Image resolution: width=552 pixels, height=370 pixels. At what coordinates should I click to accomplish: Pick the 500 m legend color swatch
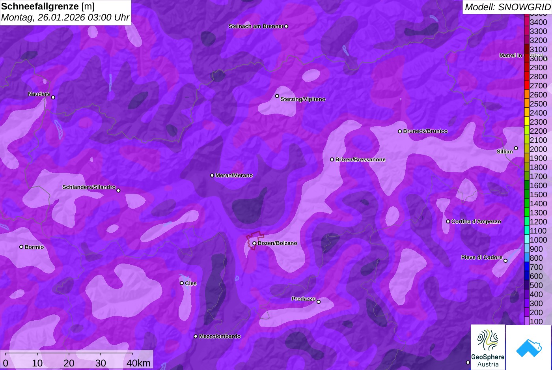click(x=526, y=285)
